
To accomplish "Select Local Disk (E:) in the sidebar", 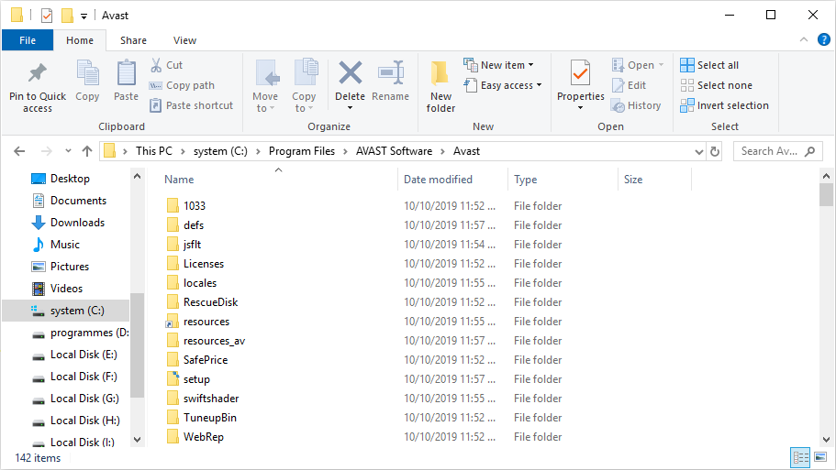I will (x=74, y=355).
